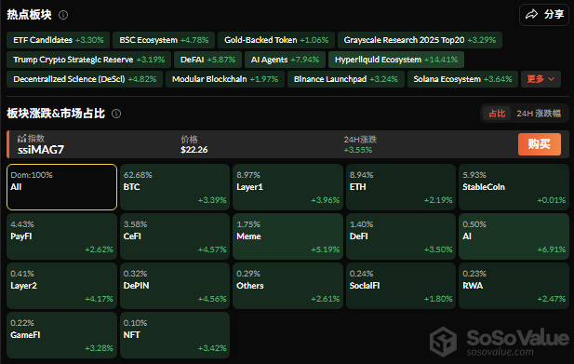Select the All sector tile
The image size is (574, 364).
point(62,187)
